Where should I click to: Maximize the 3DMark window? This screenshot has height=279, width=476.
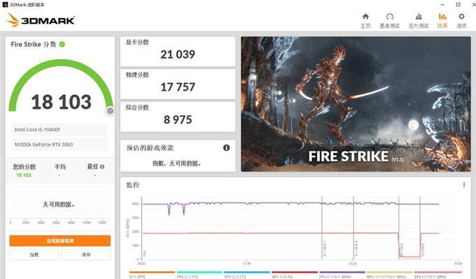pyautogui.click(x=458, y=5)
